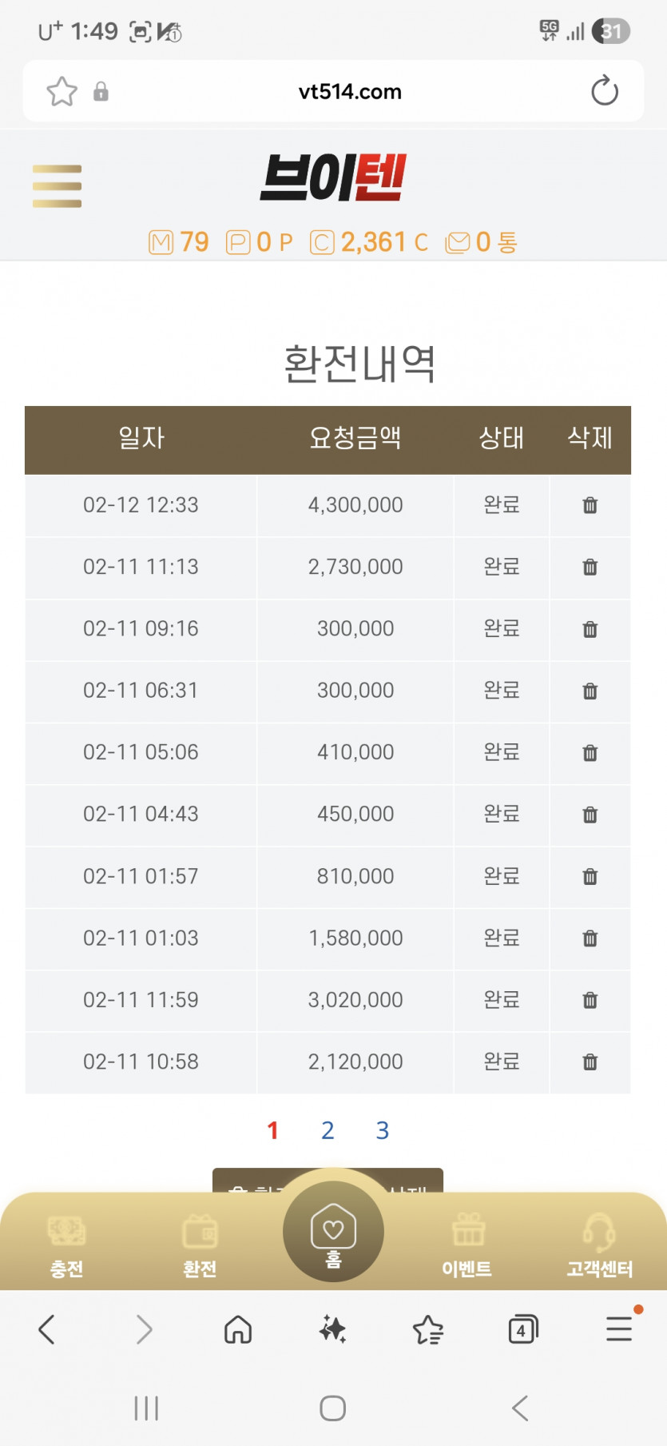Open the 고객센터 support tab
Viewport: 667px width, 1446px height.
point(599,1246)
